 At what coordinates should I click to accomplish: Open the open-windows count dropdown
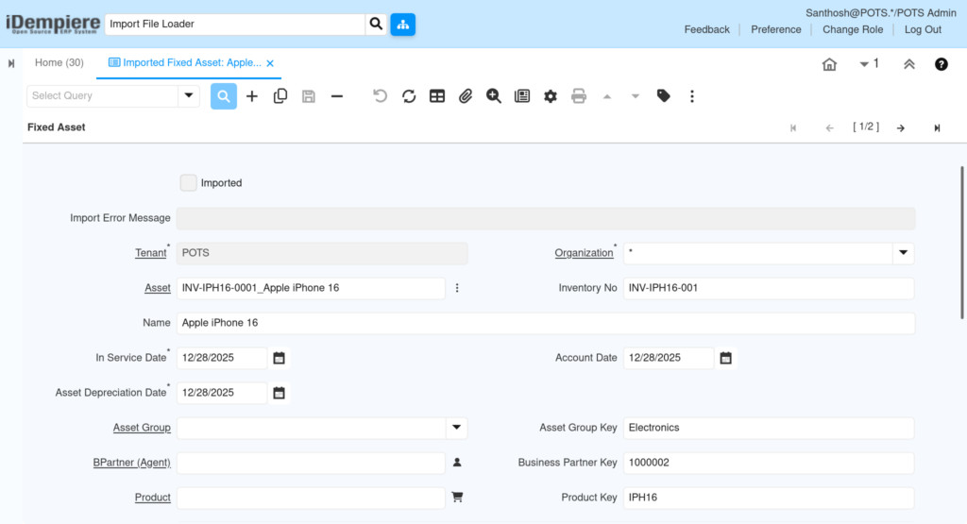click(x=869, y=63)
